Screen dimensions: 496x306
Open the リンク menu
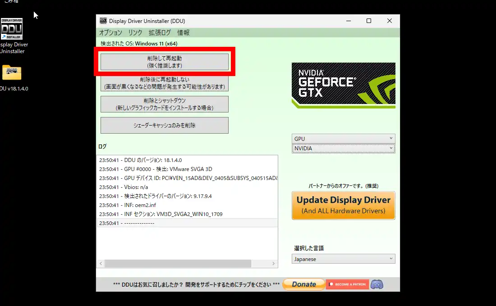click(x=135, y=32)
